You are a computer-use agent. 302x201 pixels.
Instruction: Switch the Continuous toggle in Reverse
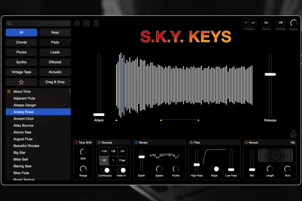point(105,170)
